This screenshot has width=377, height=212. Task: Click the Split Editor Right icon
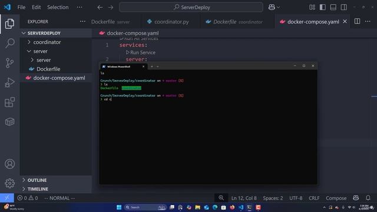[358, 21]
